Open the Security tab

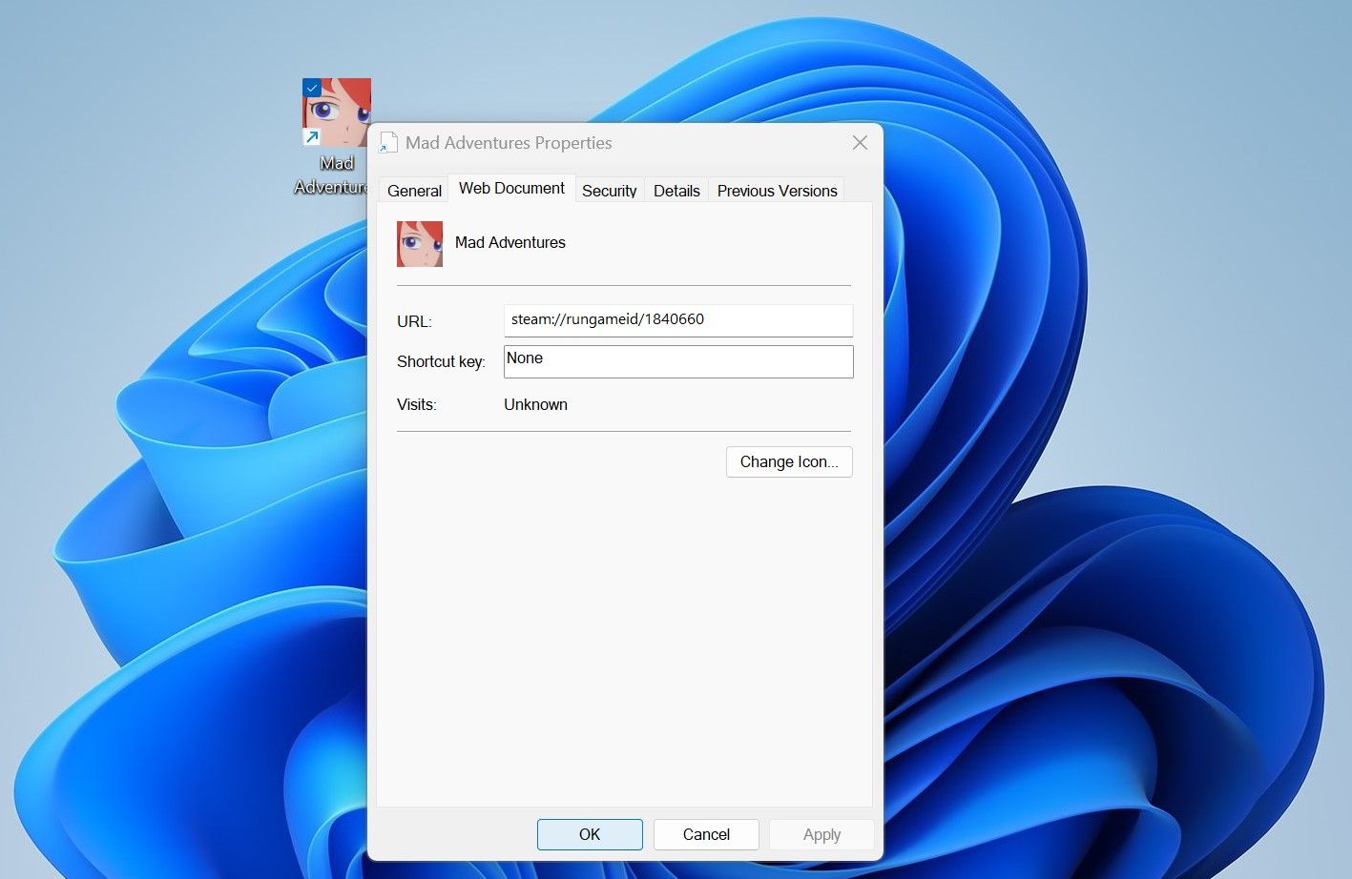(609, 191)
